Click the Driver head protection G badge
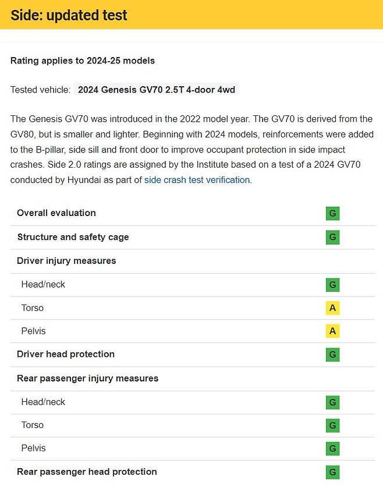Viewport: 383px width, 488px height. click(332, 355)
